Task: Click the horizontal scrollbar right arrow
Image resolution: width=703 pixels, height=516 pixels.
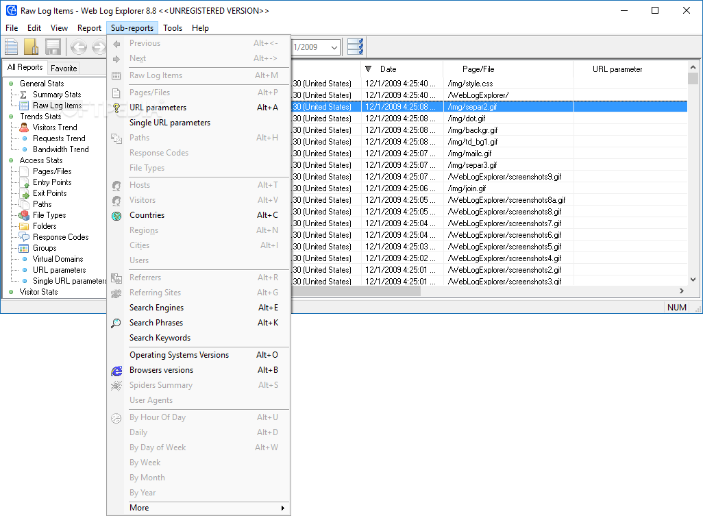Action: [x=682, y=291]
